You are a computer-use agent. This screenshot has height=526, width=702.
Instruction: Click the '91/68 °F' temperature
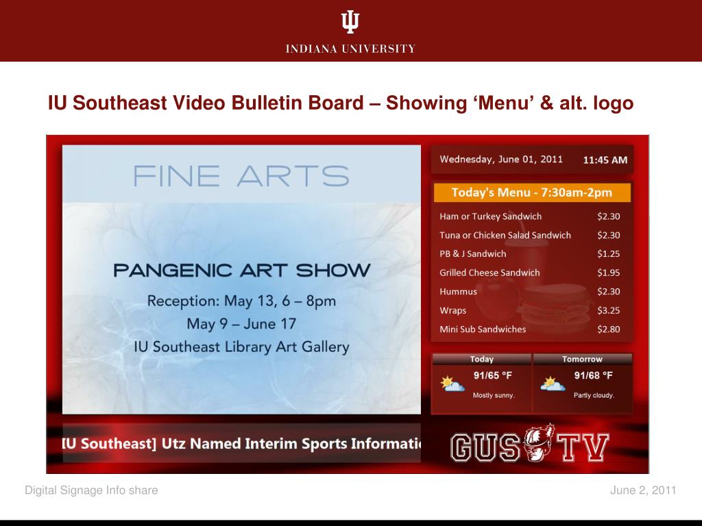pos(593,376)
